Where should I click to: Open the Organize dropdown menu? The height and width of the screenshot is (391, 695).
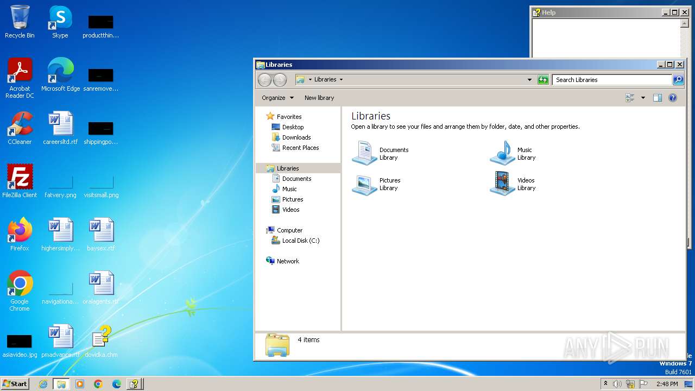point(277,98)
